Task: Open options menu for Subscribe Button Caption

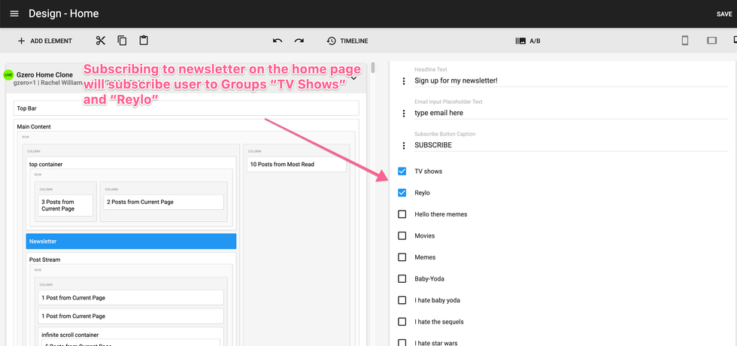Action: tap(403, 145)
